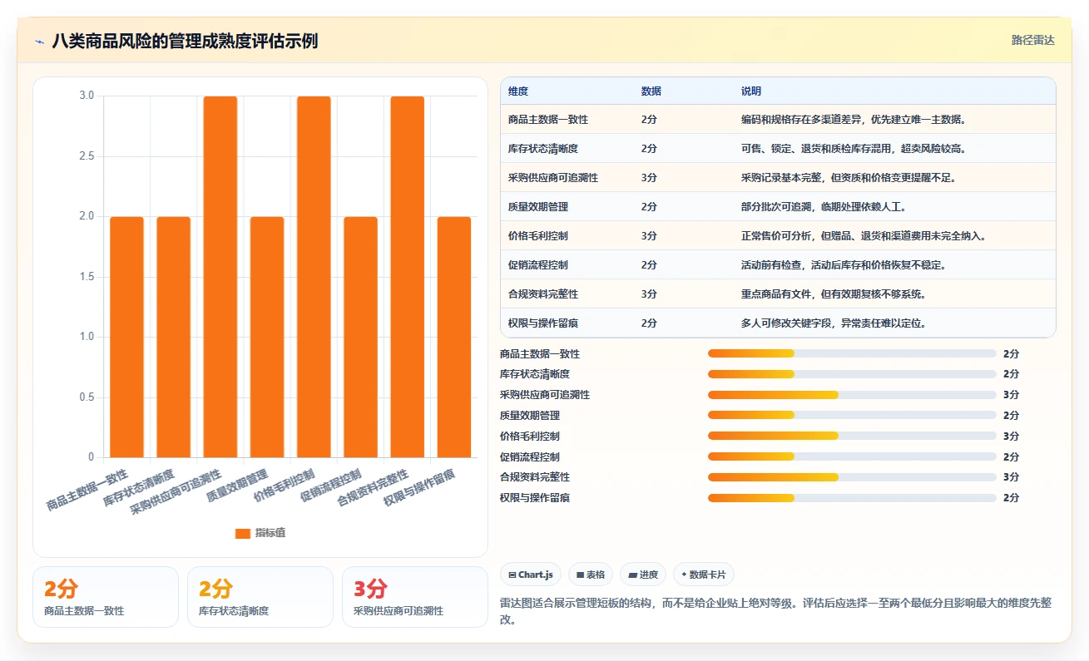Click description starting 活动前有检查
Viewport: 1089px width, 661px height.
(844, 265)
